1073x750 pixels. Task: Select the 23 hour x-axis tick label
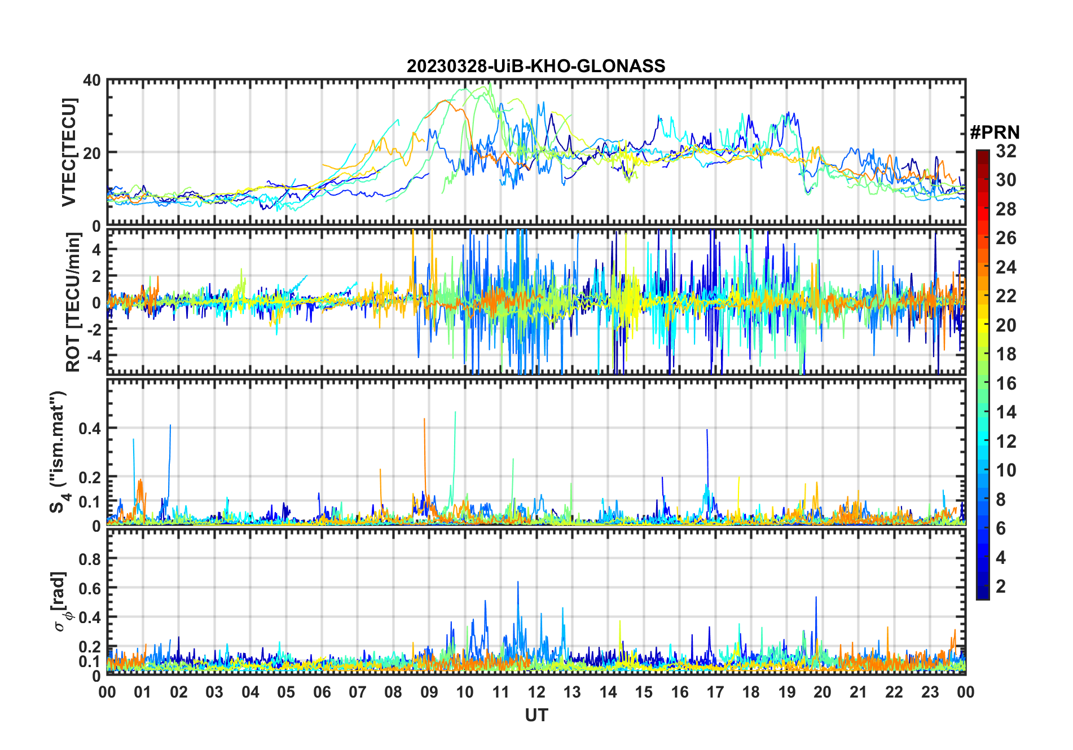tap(930, 692)
